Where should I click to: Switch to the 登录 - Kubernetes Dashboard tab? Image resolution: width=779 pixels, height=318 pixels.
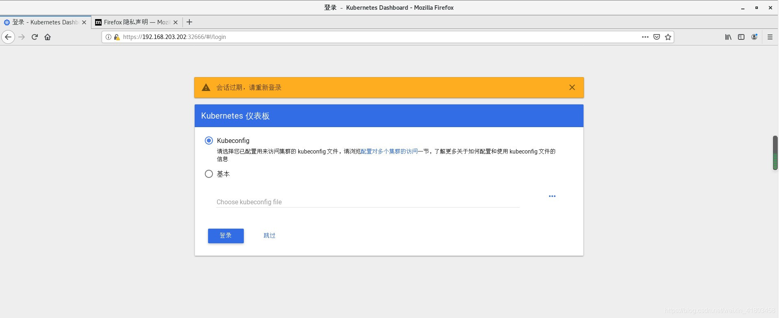click(45, 22)
